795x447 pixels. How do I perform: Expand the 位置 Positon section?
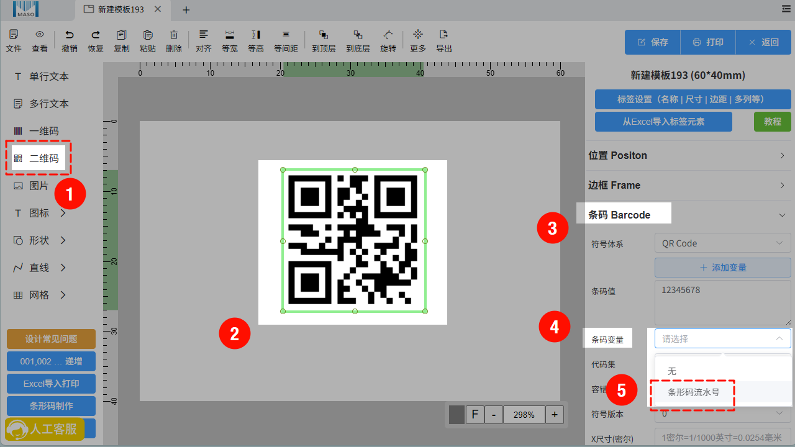point(689,155)
